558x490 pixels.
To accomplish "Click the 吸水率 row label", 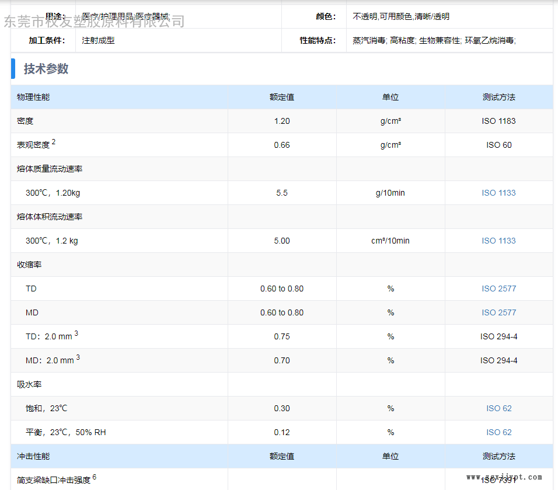I will (x=29, y=384).
